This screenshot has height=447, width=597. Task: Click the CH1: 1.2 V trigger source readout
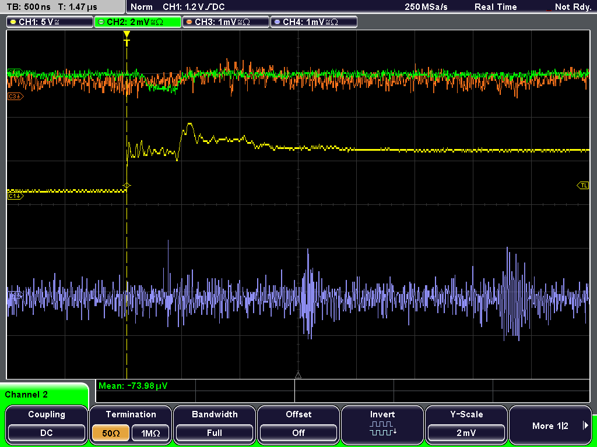pyautogui.click(x=194, y=7)
